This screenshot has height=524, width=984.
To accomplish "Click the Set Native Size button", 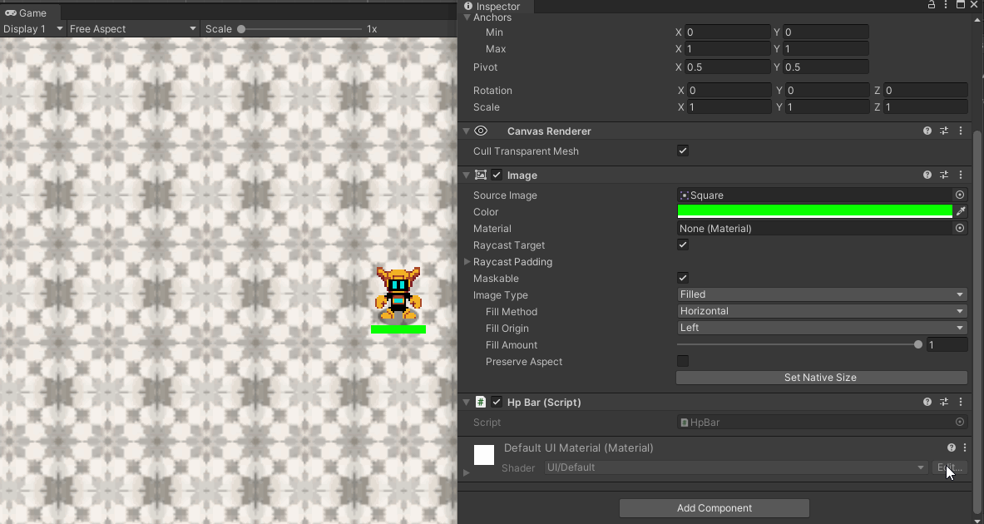I will coord(821,377).
